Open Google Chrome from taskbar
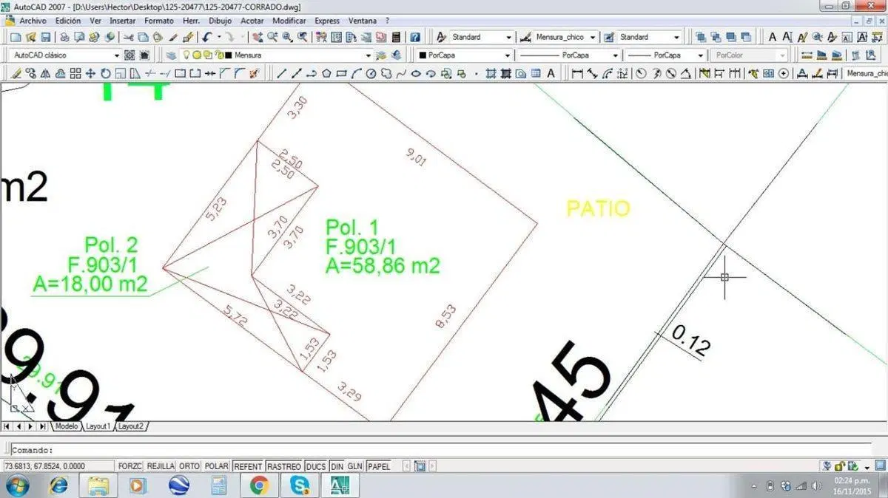888x498 pixels. [x=258, y=485]
